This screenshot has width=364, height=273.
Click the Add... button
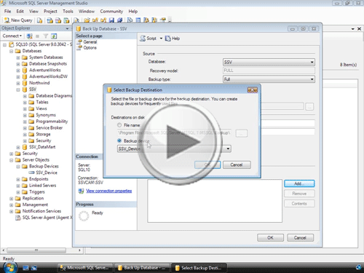[299, 183]
